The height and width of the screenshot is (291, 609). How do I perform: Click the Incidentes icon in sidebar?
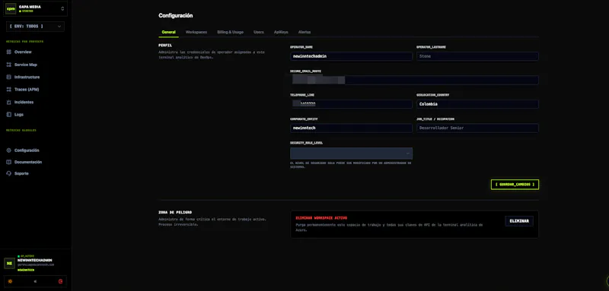tap(9, 103)
